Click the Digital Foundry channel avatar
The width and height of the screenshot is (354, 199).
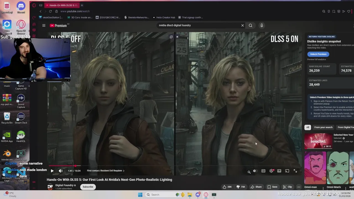(x=50, y=187)
